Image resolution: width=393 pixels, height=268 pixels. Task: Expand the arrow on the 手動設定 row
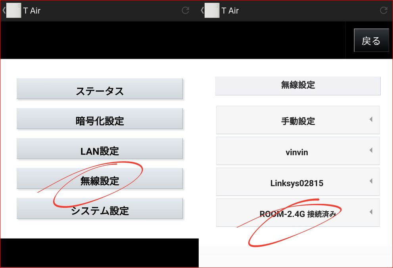pos(371,119)
